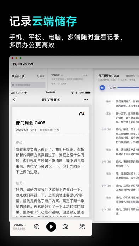Click the 03:21:21 elapsed time label
The width and height of the screenshot is (139, 246).
19,225
